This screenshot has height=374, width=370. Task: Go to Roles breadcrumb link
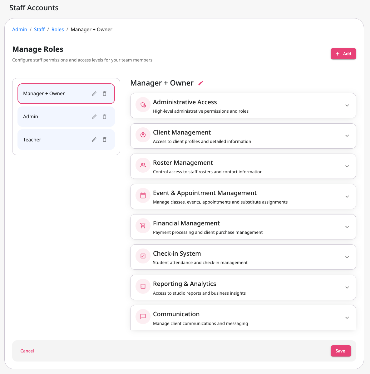pos(58,30)
